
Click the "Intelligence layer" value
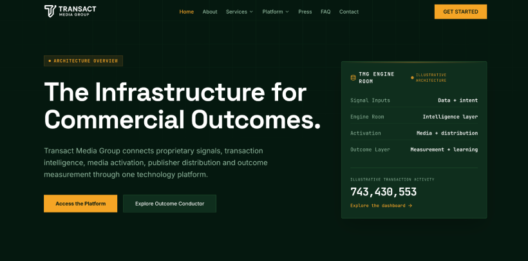click(450, 117)
